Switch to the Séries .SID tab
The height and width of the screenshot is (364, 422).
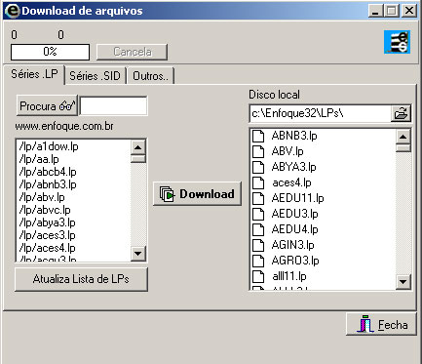point(95,76)
